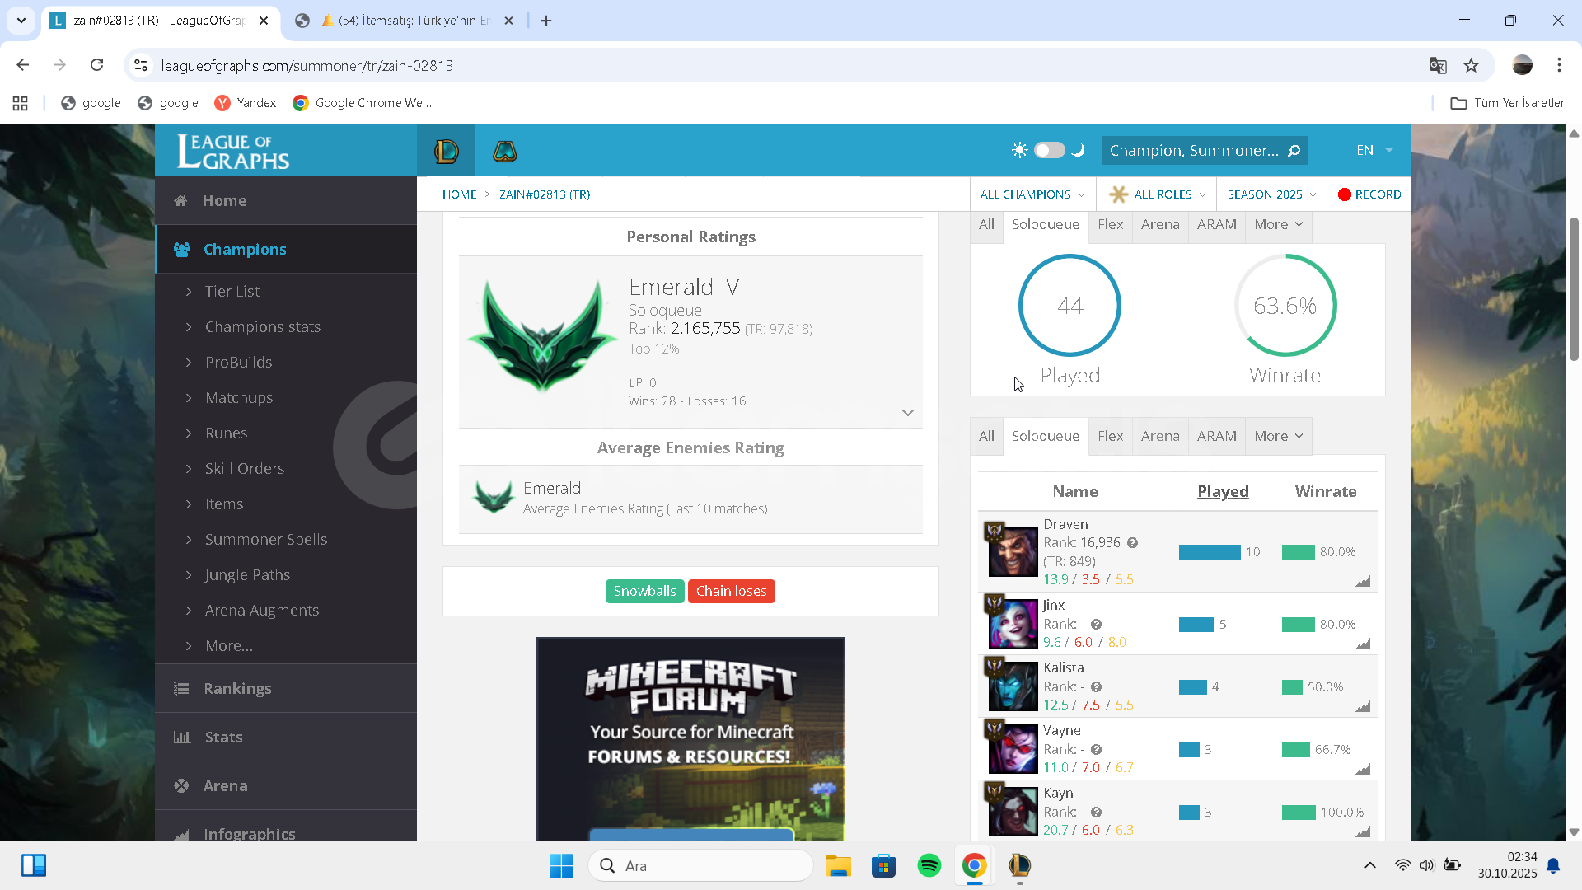Enable the Snowballs tag
Viewport: 1582px width, 890px height.
[x=644, y=591]
